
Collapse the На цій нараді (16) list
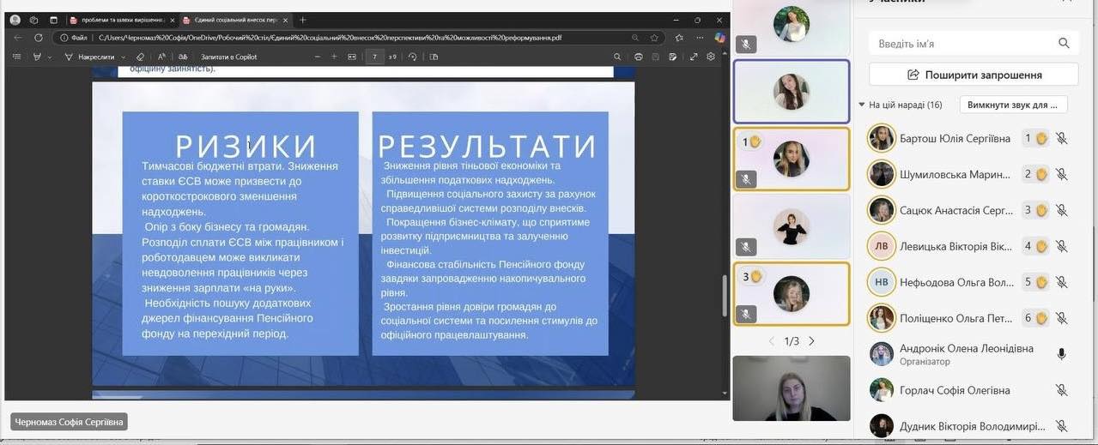pos(862,105)
